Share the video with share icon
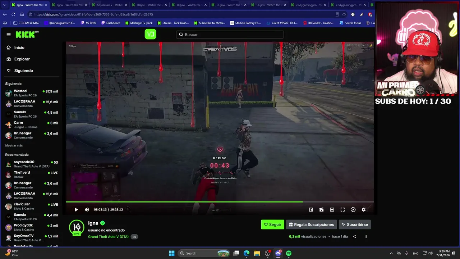The height and width of the screenshot is (259, 460). (x=355, y=236)
